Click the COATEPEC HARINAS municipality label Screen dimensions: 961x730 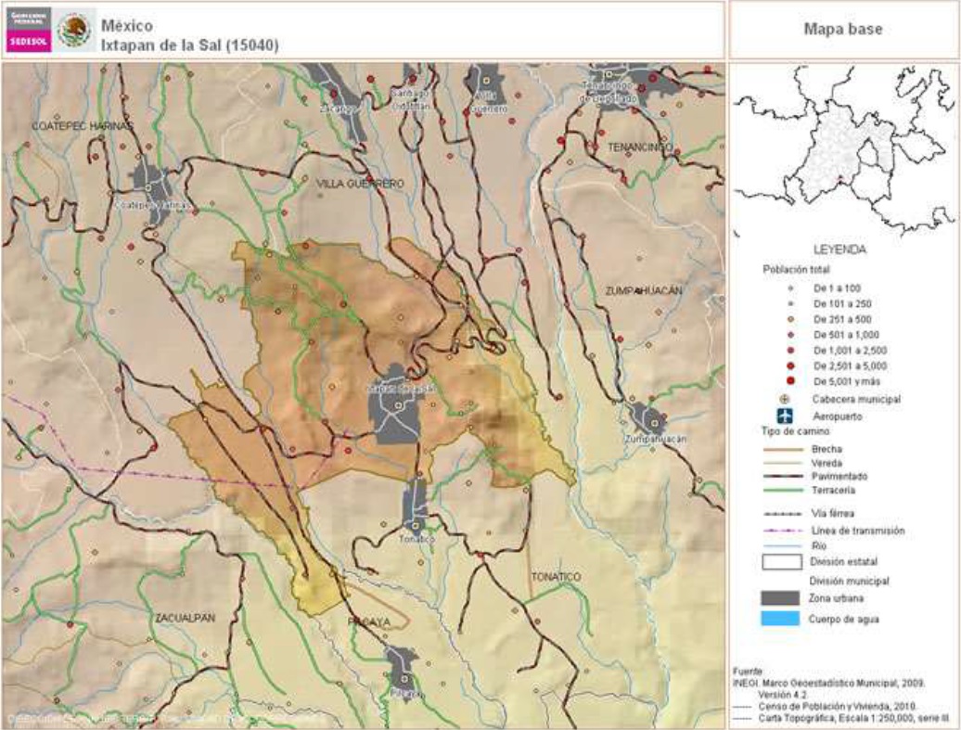coord(83,124)
